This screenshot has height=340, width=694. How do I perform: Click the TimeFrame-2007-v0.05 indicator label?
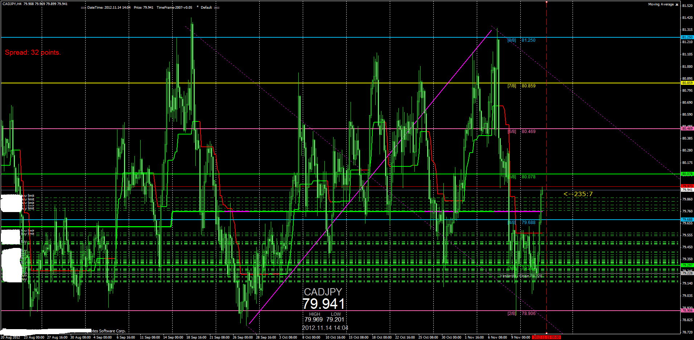[174, 7]
